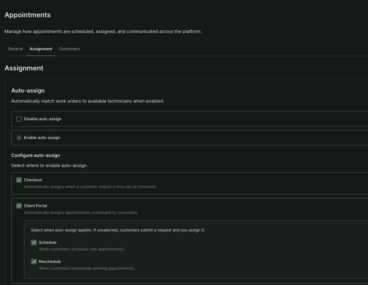Click the 'Appointments' page title

tap(27, 15)
